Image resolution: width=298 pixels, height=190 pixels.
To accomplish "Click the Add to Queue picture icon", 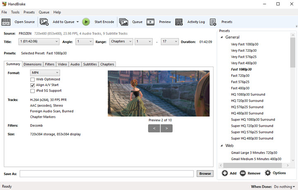I will 44,22.
